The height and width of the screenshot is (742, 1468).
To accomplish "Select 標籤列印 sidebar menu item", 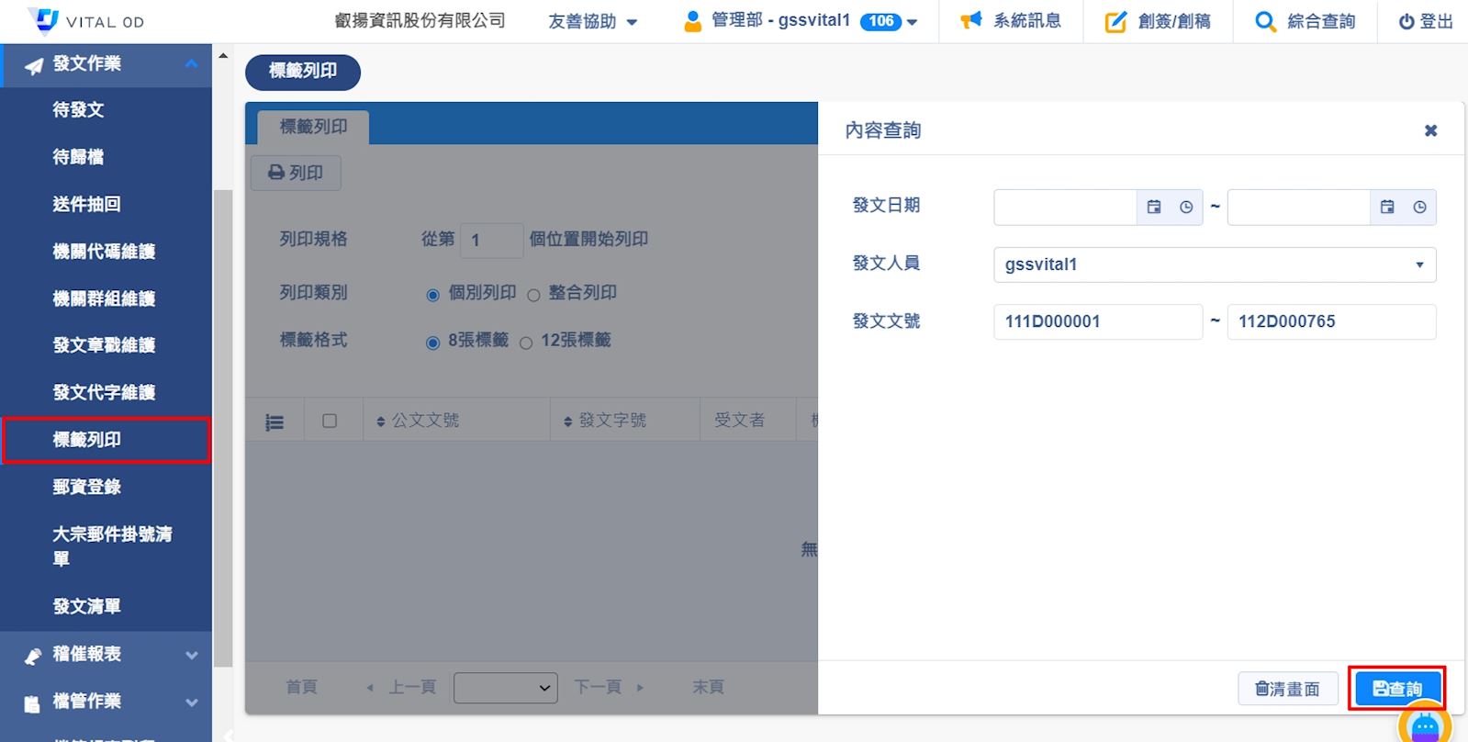I will [x=87, y=440].
